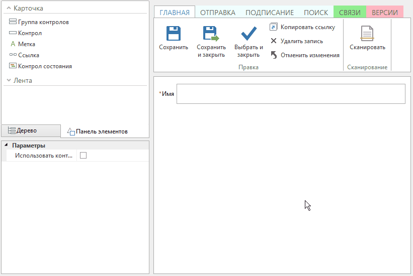Click Удалить запись in the ribbon
Screen dimensions: 413x276
click(301, 41)
